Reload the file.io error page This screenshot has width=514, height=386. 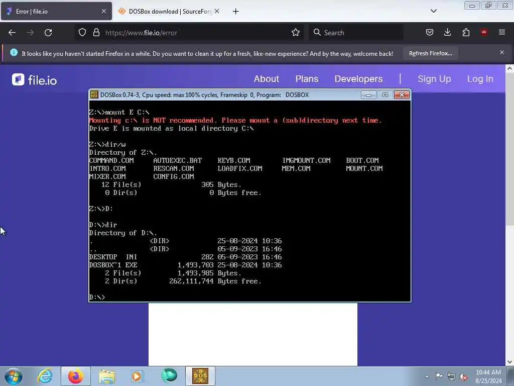[48, 33]
